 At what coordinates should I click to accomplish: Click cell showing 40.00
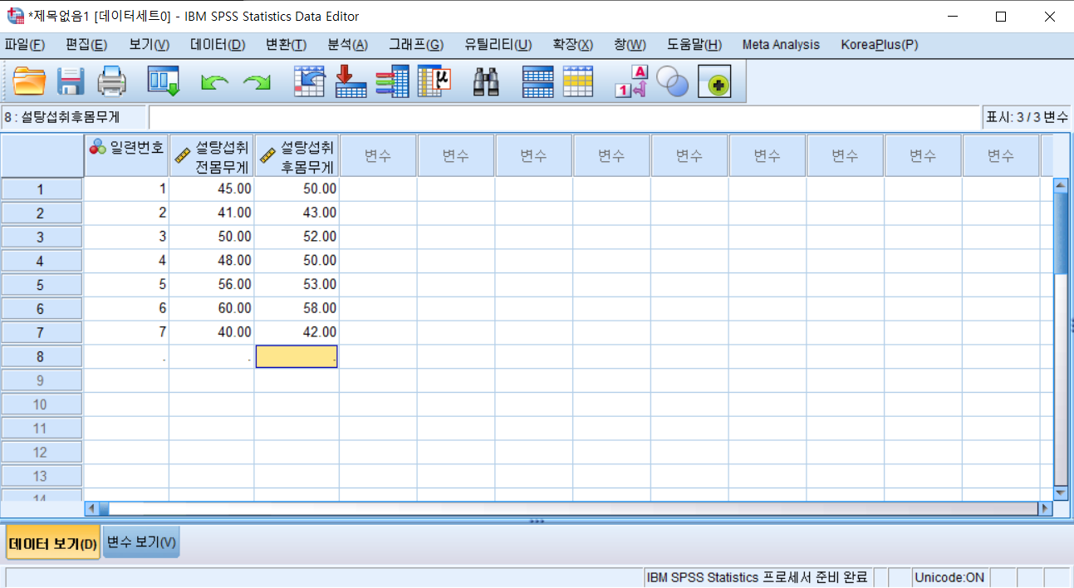212,332
